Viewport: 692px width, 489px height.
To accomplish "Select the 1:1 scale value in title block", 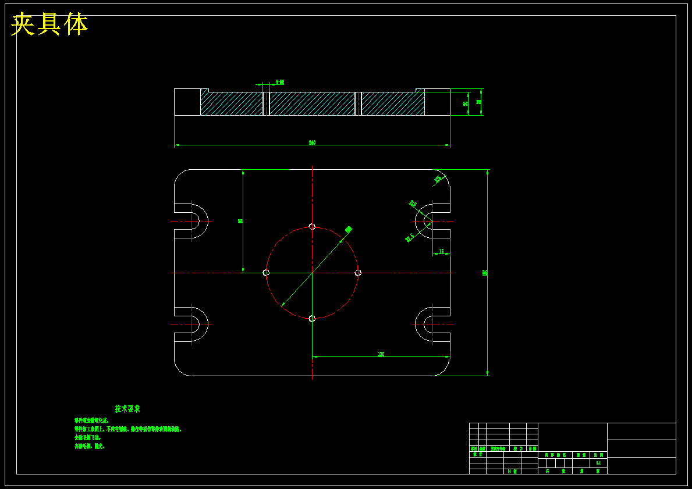I will (x=598, y=463).
